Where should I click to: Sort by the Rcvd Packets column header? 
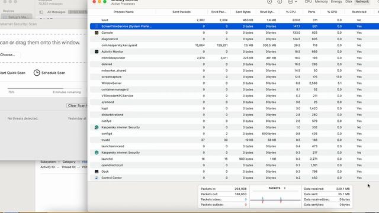pos(219,12)
